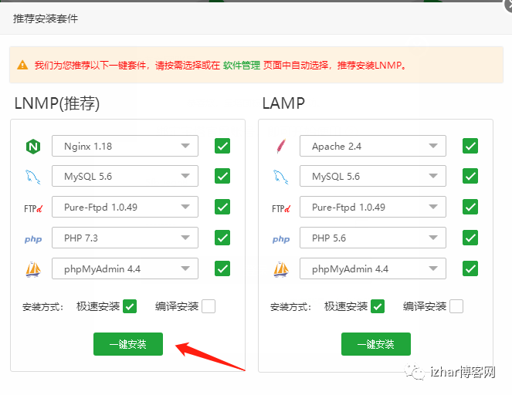Click the Apache feather icon in LAMP
The image size is (512, 395).
281,146
